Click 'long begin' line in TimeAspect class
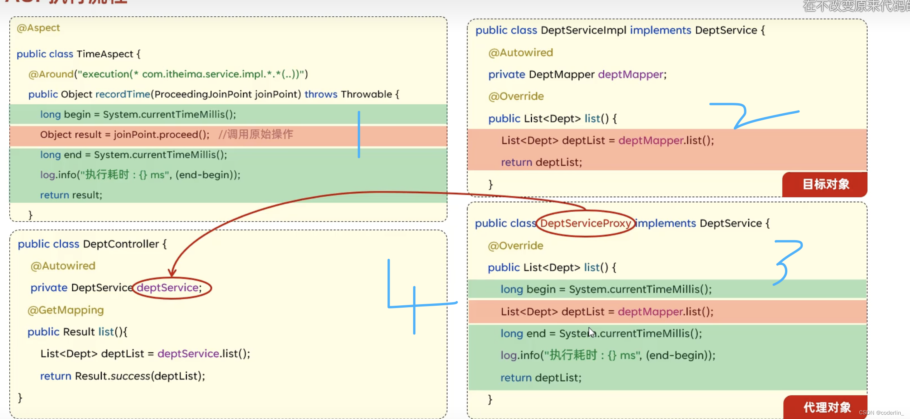 (x=138, y=114)
